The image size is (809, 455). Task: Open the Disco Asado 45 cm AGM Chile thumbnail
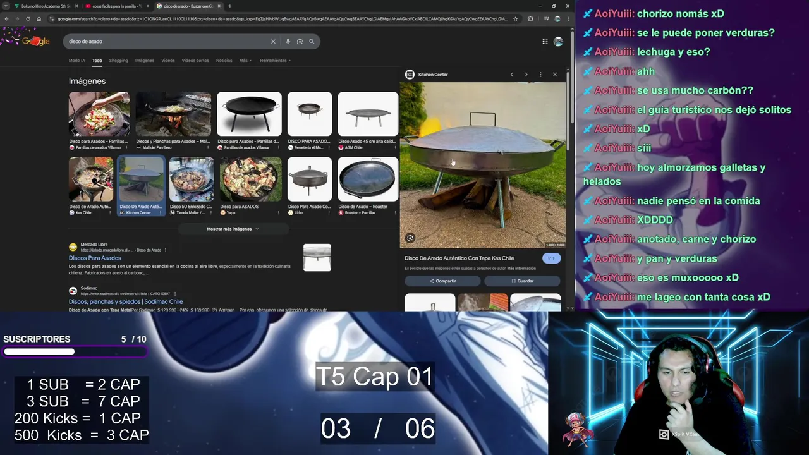(368, 114)
